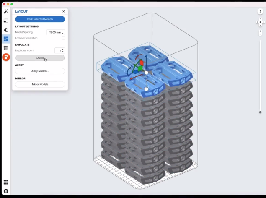Decrease Duplicate Count with down arrow
Image resolution: width=266 pixels, height=198 pixels.
tap(63, 52)
